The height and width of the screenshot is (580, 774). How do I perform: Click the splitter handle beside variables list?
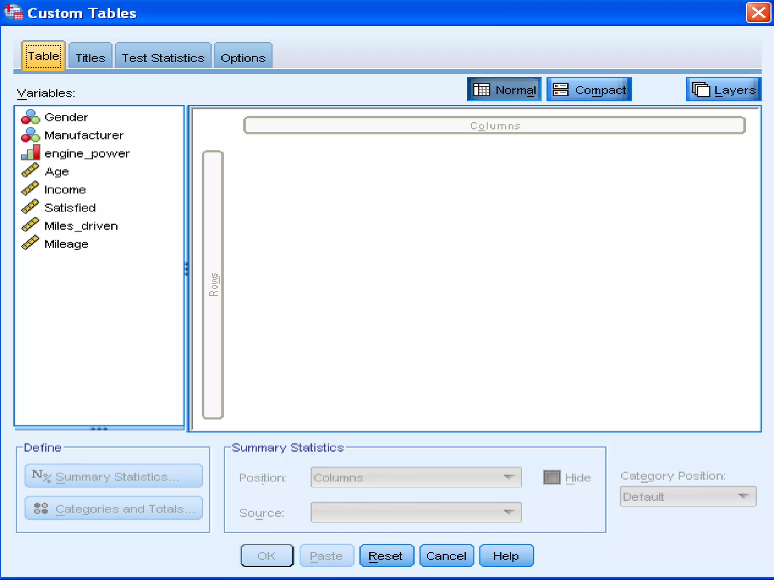(x=186, y=269)
